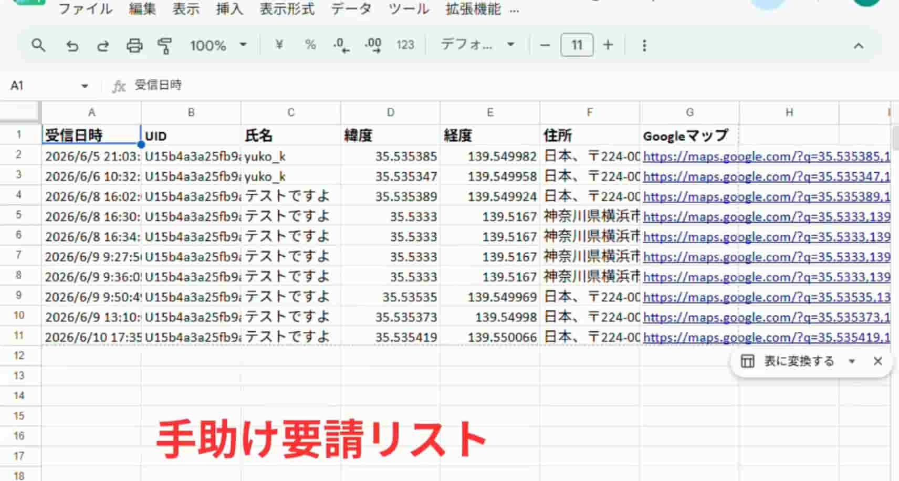Click the print icon
Image resolution: width=899 pixels, height=481 pixels.
pos(134,46)
